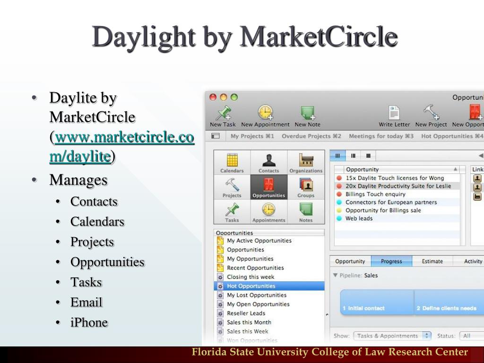Open the Status dropdown showing All
The width and height of the screenshot is (484, 363).
click(471, 336)
